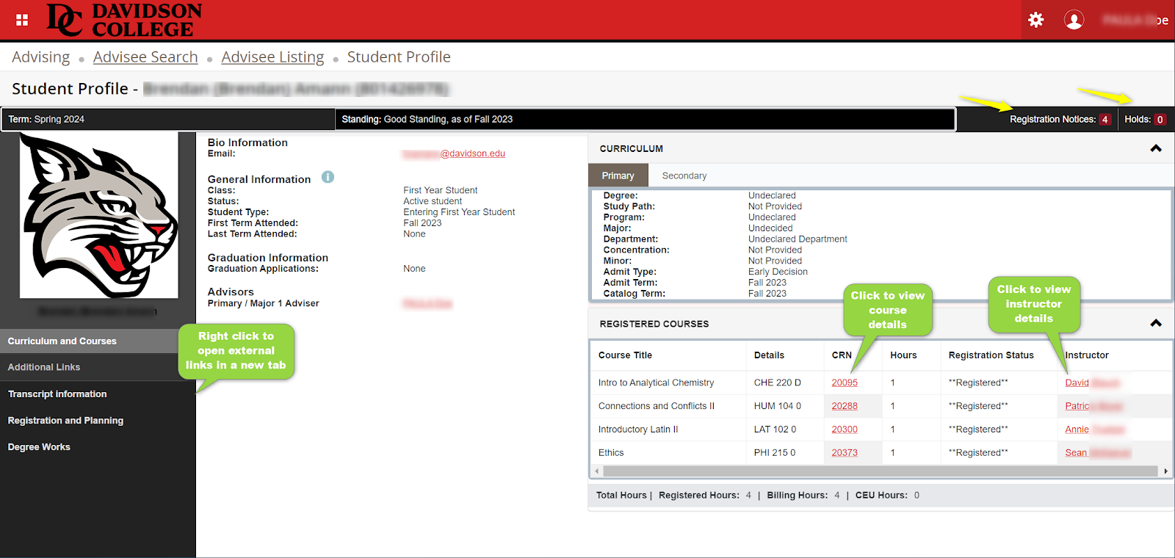Click the Registered Hours total text
This screenshot has width=1175, height=558.
[705, 496]
